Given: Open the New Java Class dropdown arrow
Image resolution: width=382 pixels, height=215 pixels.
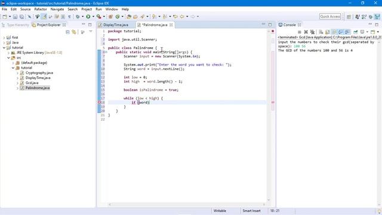Looking at the screenshot, I should (122, 17).
